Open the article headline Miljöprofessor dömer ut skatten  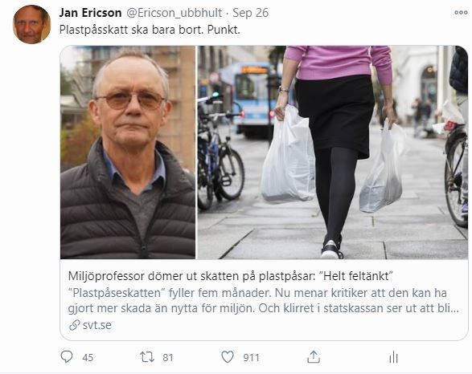(x=231, y=276)
